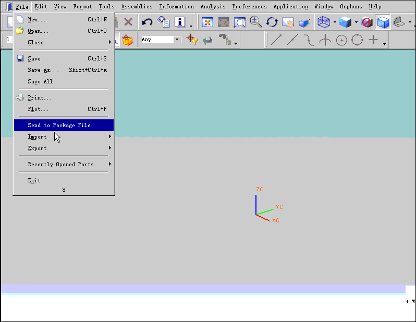Open dropdown arrow beside wireframe cube
This screenshot has width=416, height=322.
pyautogui.click(x=335, y=22)
